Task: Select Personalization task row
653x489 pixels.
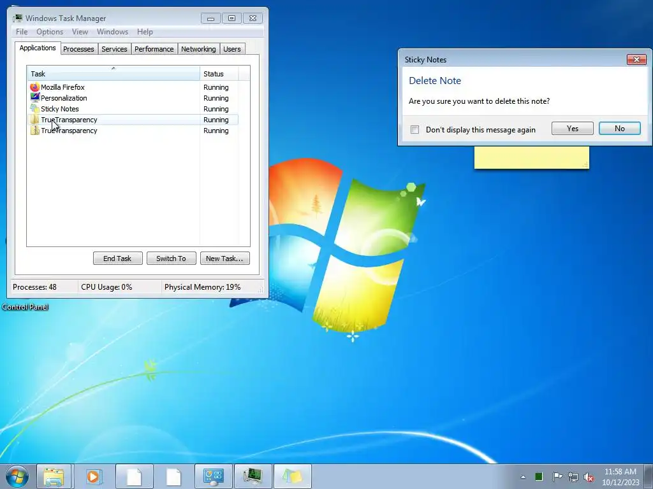Action: (133, 98)
